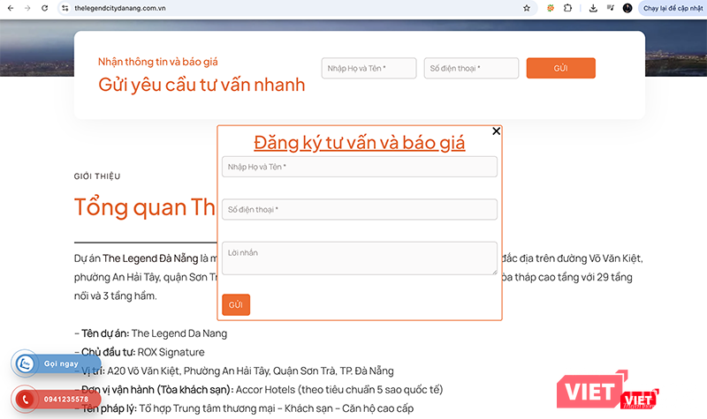This screenshot has height=419, width=707.
Task: Focus popup 'Nhập Họ và Tên' field
Action: (359, 167)
